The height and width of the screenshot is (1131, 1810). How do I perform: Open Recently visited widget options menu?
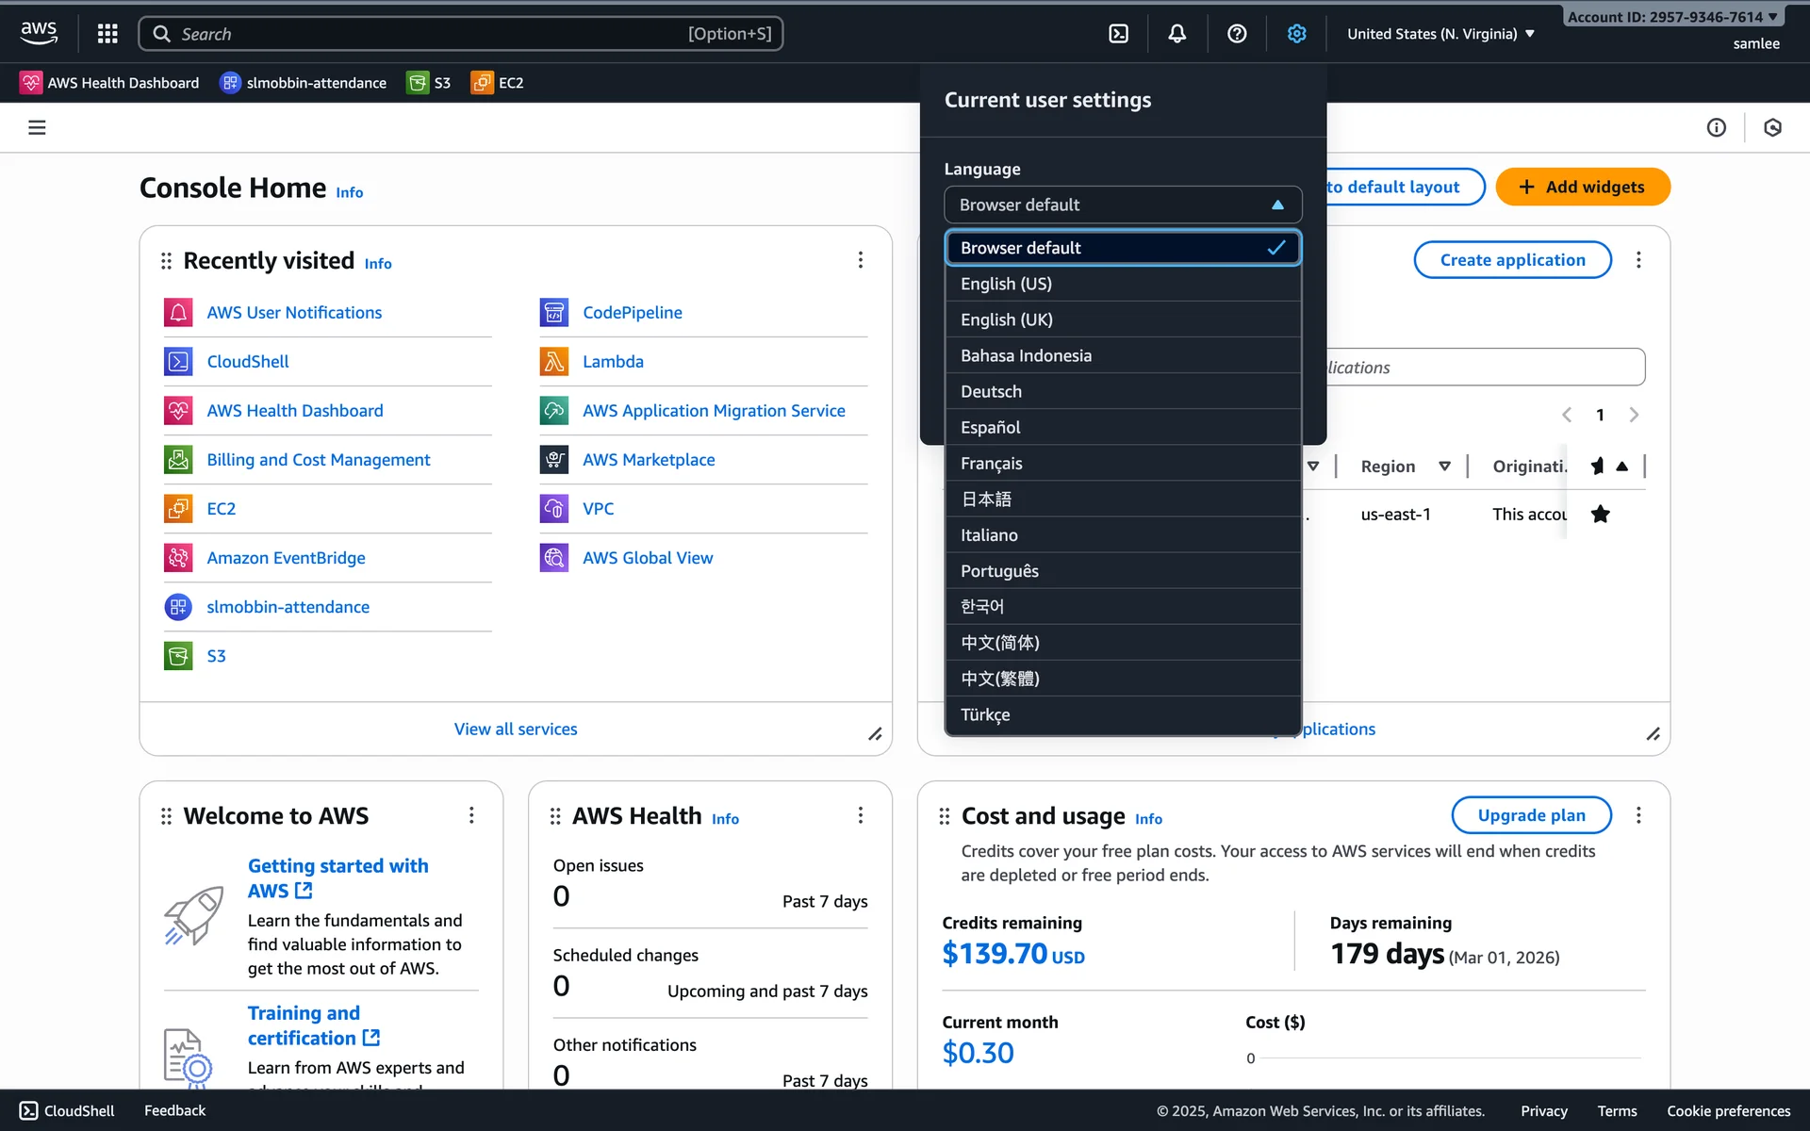pyautogui.click(x=860, y=260)
